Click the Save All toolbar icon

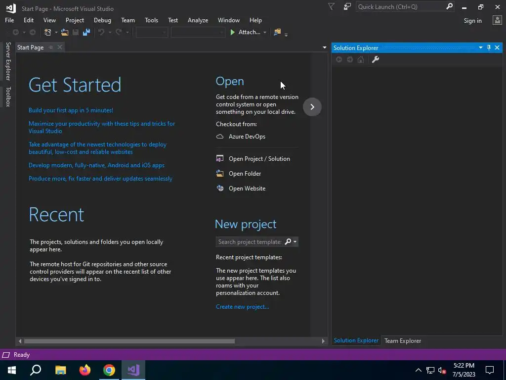coord(86,32)
